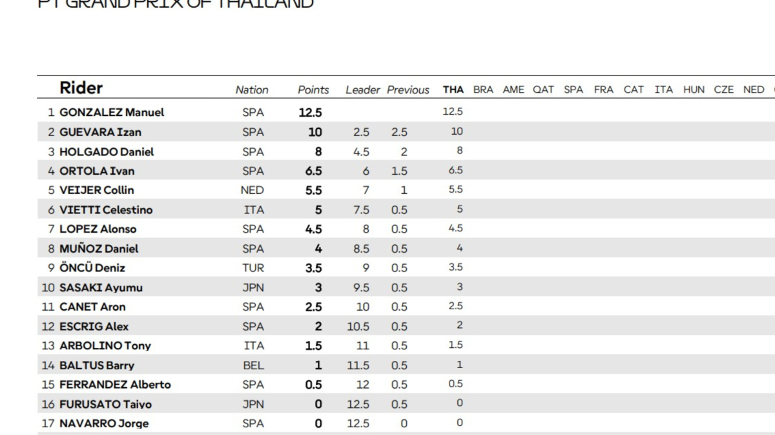Select the THA race column header
The width and height of the screenshot is (775, 435).
pos(453,90)
